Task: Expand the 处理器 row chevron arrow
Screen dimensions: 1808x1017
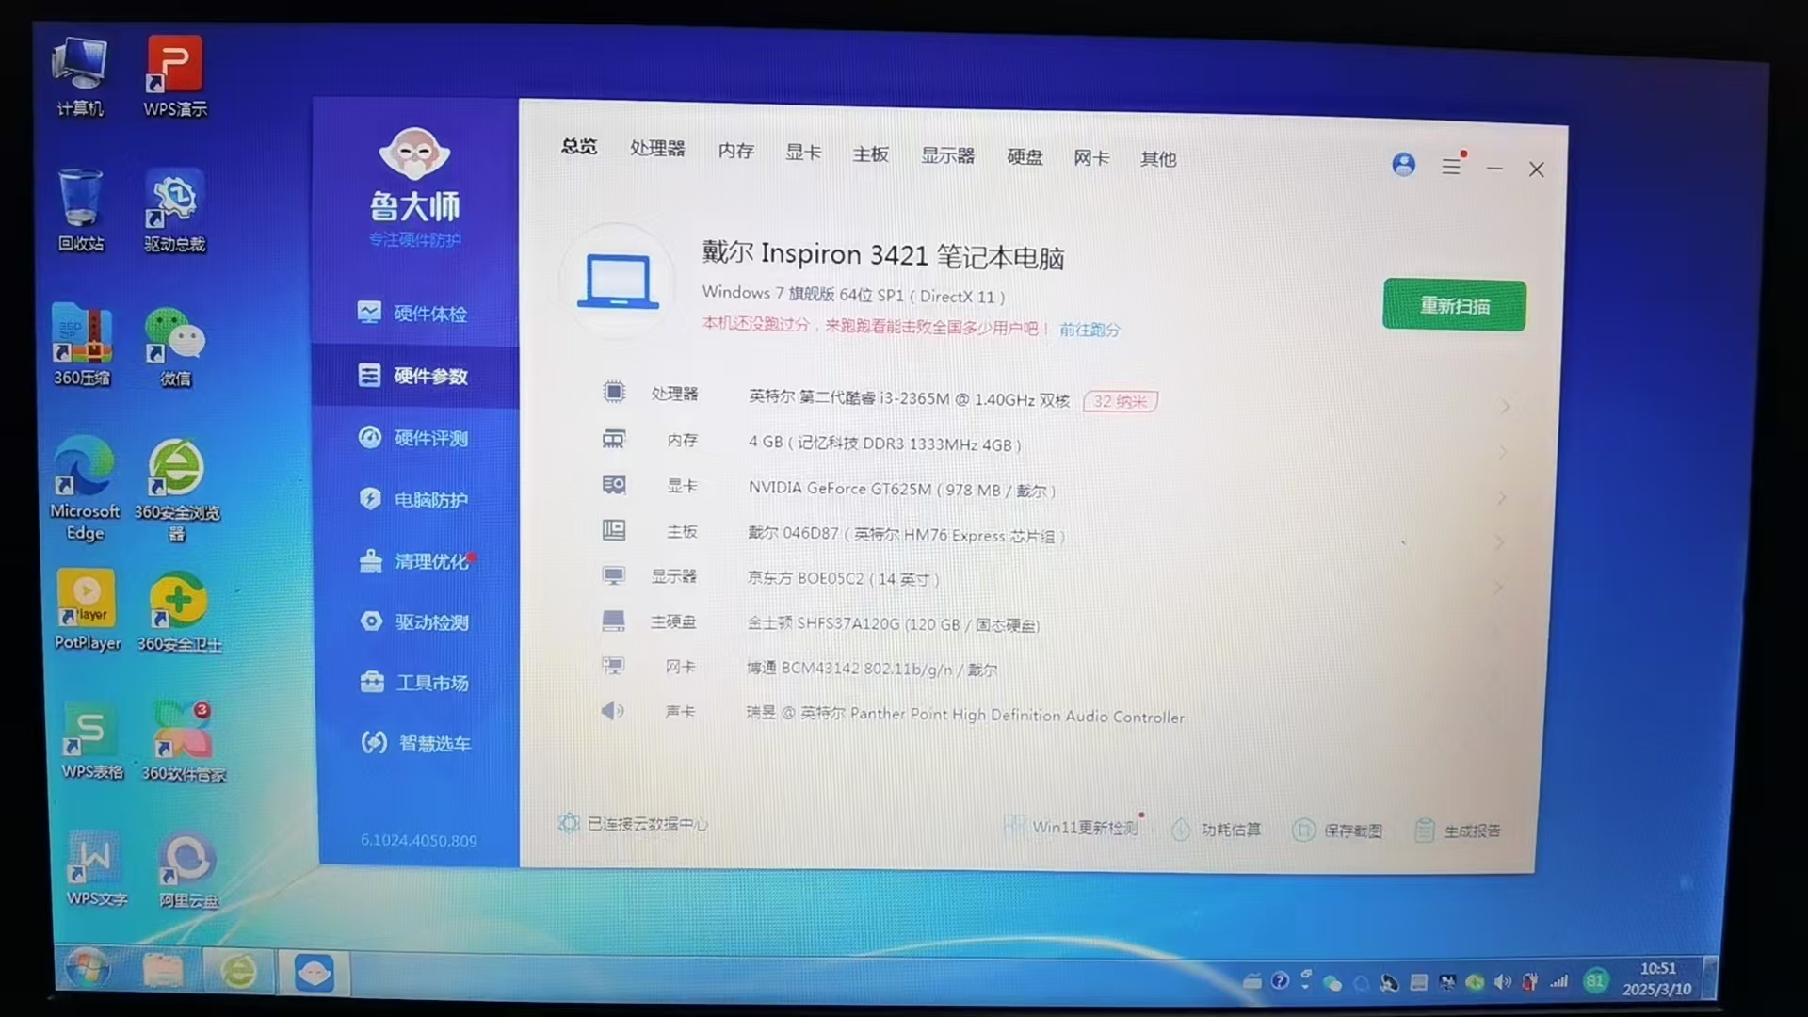Action: pos(1505,407)
